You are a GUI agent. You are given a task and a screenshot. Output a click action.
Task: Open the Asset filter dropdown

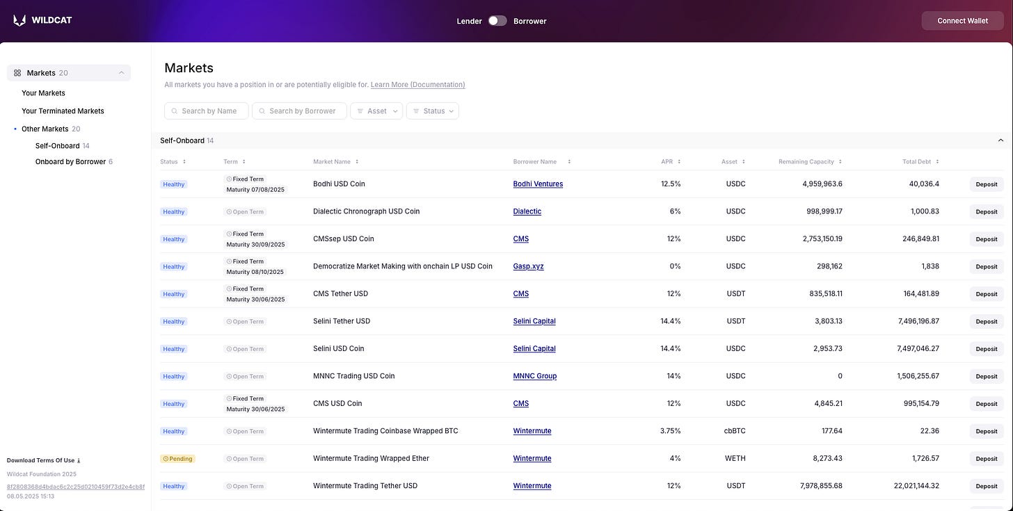(x=376, y=111)
